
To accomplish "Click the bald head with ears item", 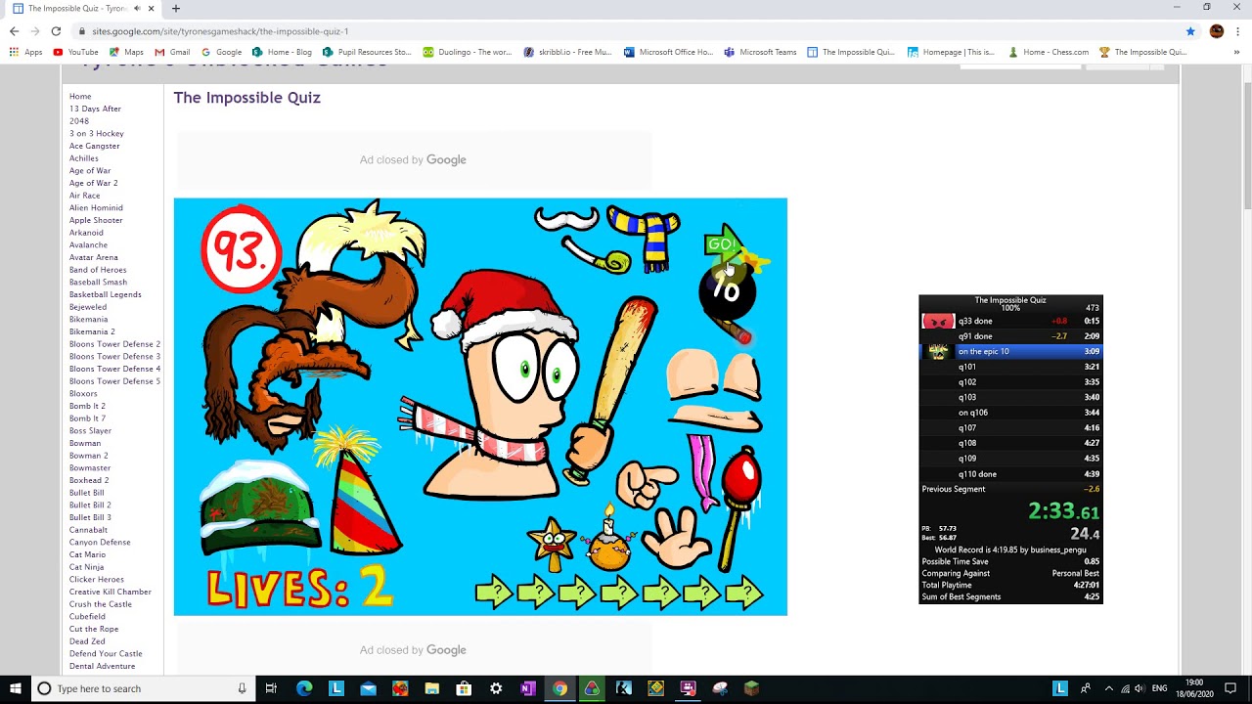I will [x=715, y=389].
